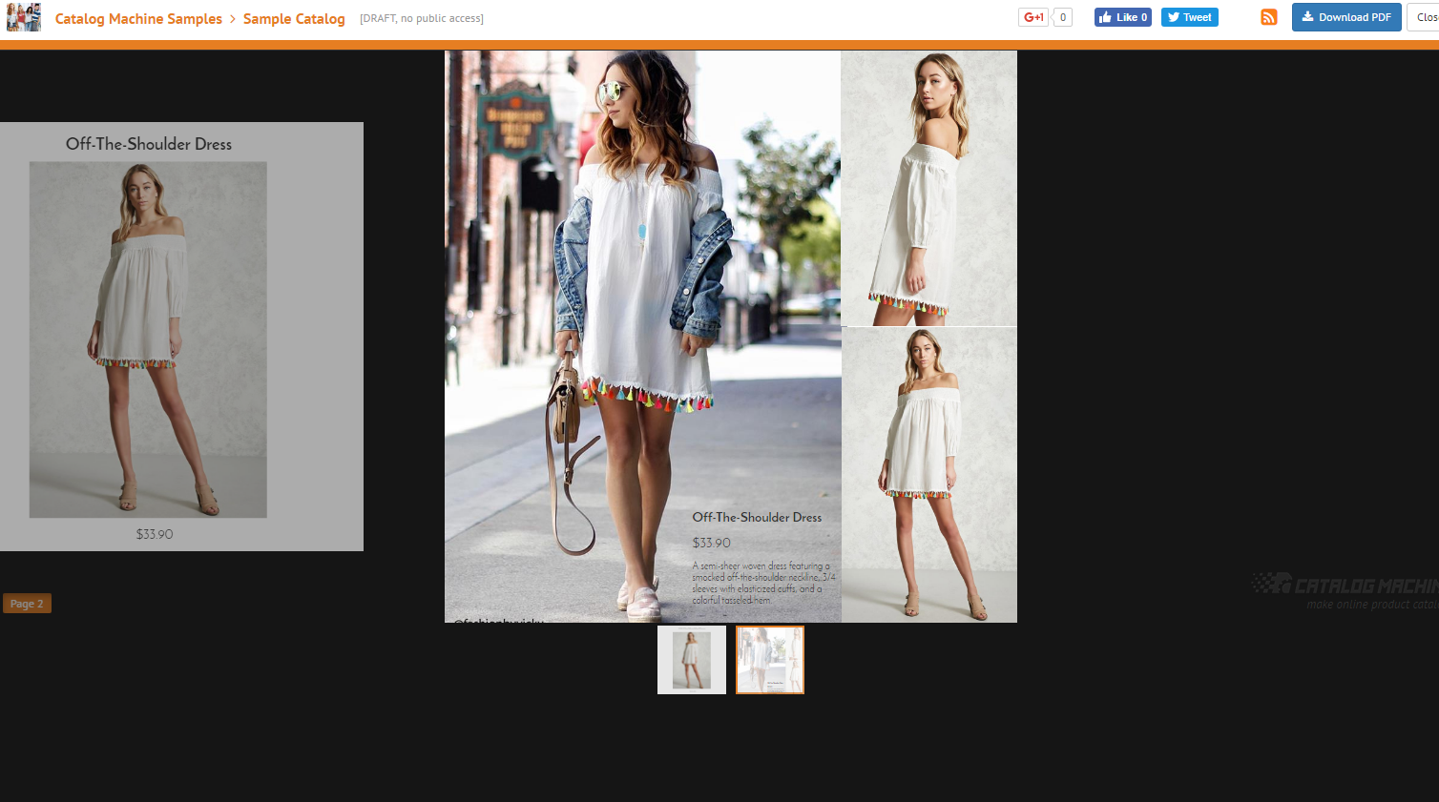Open the Sample Catalog breadcrumb link

tap(294, 18)
